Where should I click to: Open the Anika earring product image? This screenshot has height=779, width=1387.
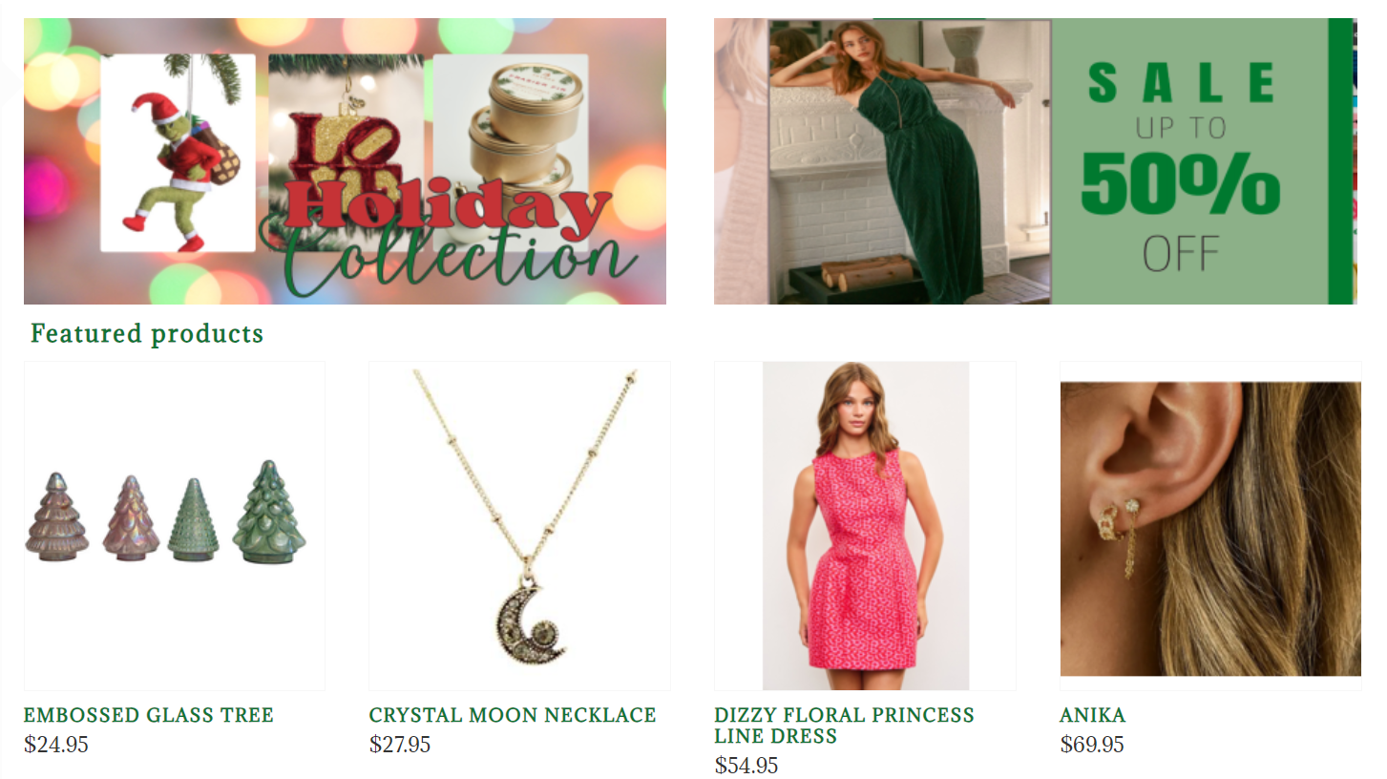(1210, 528)
